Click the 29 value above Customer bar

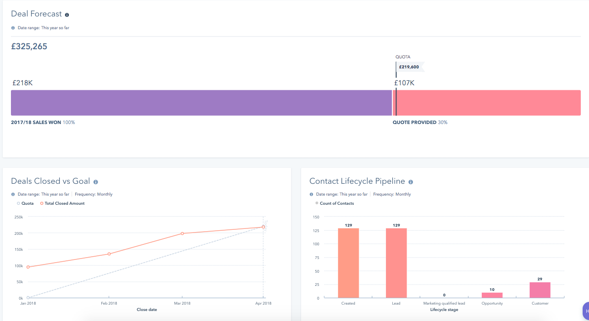(x=540, y=279)
